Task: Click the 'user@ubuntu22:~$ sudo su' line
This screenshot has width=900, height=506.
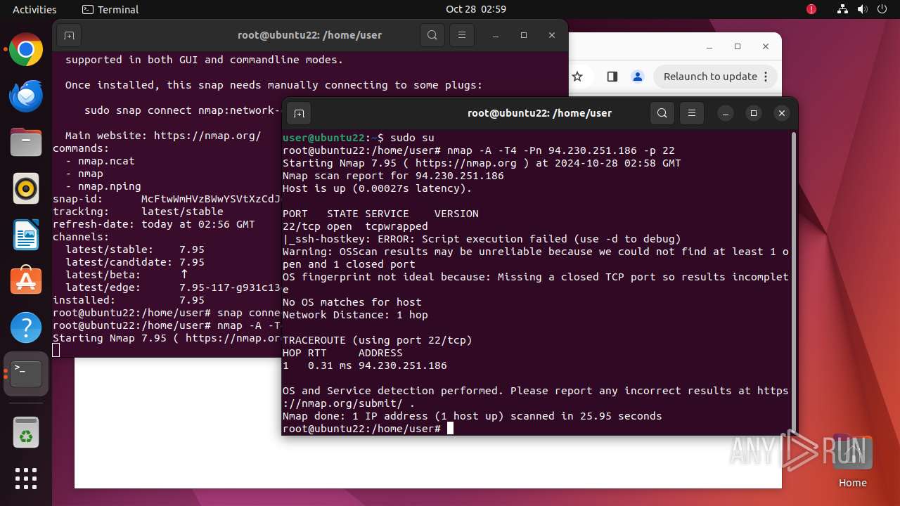Action: [359, 138]
